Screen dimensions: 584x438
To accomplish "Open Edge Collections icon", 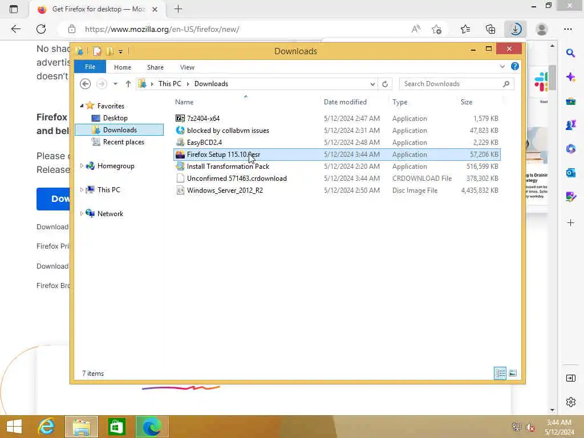I will click(490, 29).
